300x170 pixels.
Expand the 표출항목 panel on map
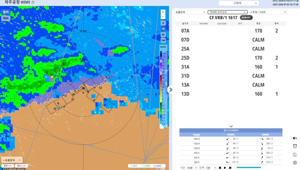(x=12, y=160)
